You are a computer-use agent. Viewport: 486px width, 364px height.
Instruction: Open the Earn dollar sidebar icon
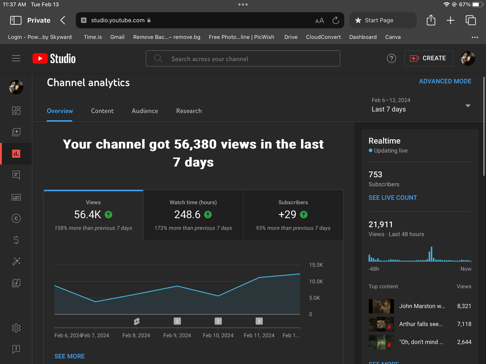[16, 240]
